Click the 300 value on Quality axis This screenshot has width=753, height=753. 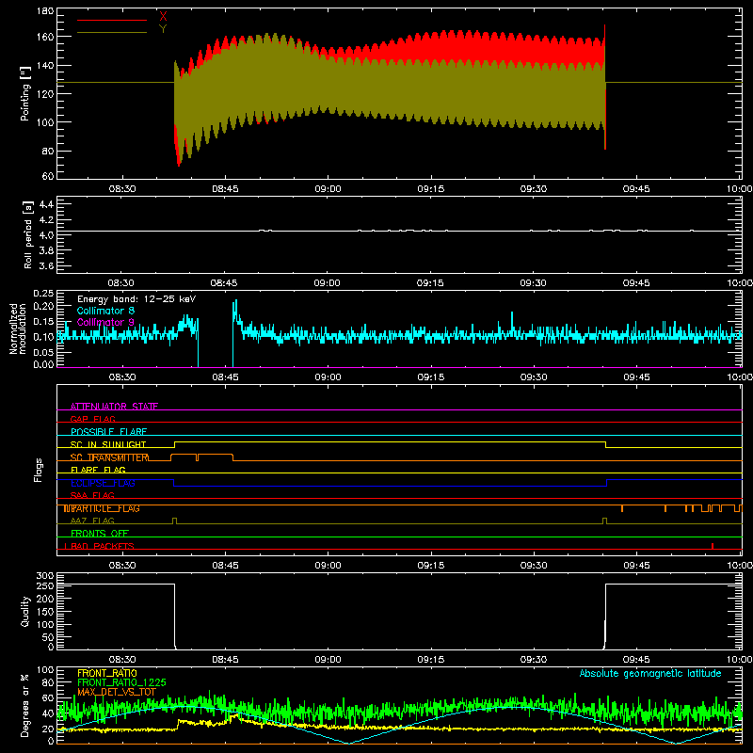point(45,576)
